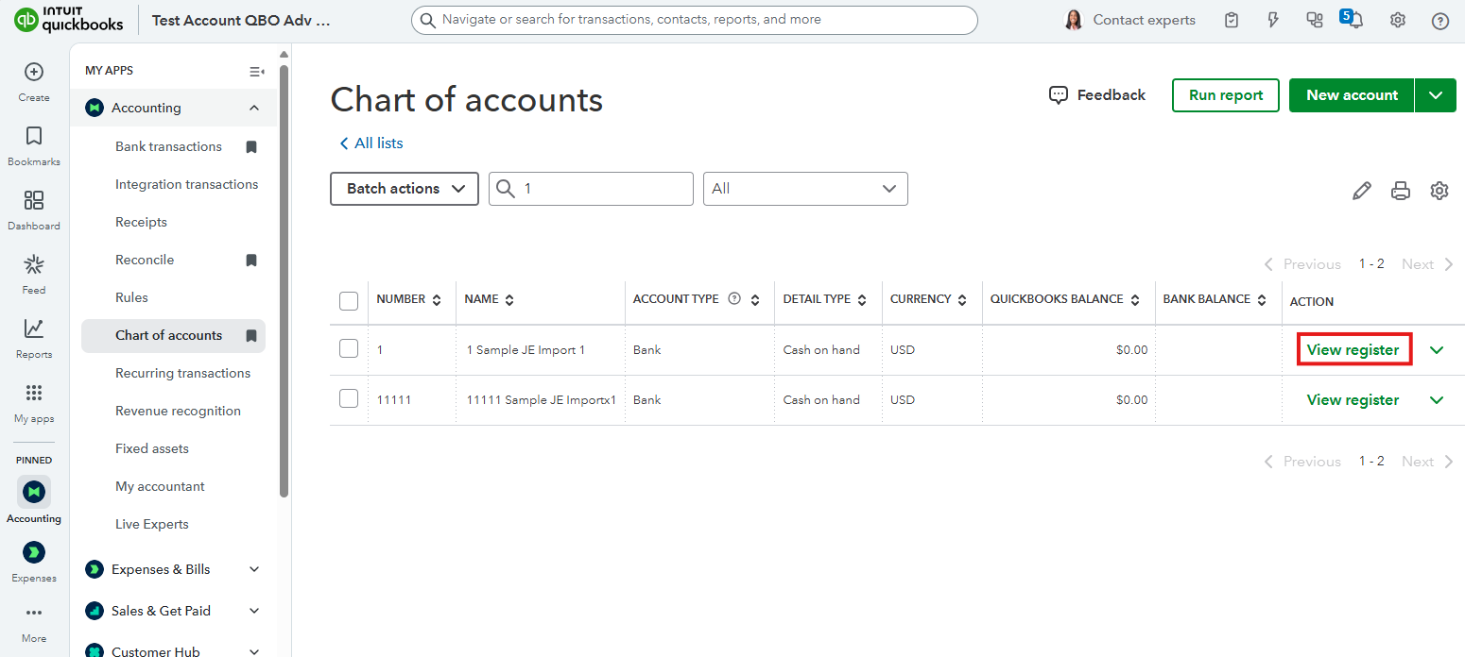Click the print list icon

(x=1400, y=191)
